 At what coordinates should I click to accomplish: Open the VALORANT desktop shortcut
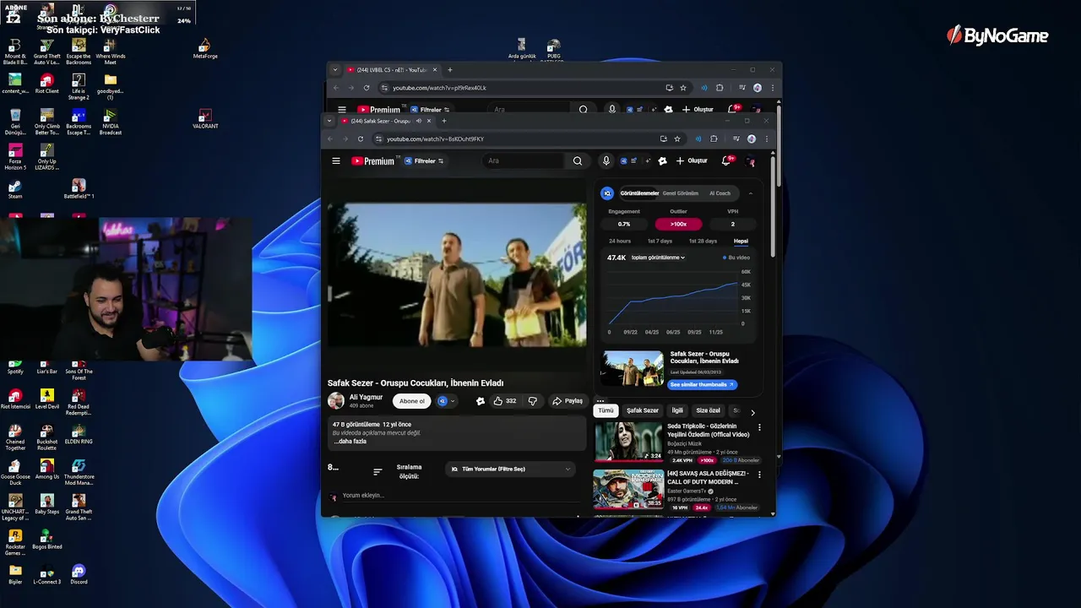tap(205, 119)
